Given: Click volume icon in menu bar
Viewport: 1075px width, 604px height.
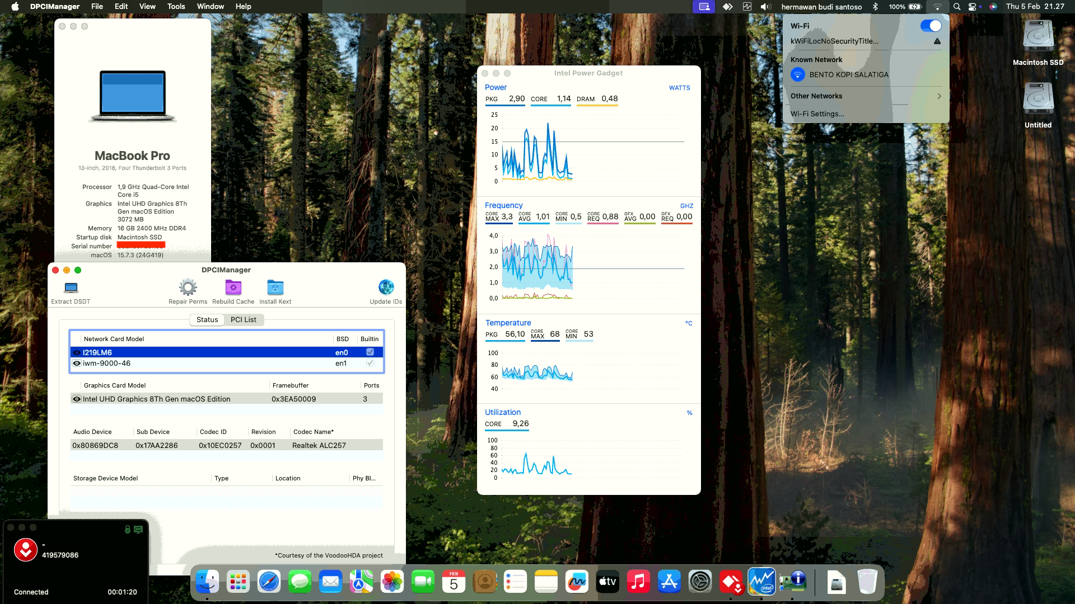Looking at the screenshot, I should pyautogui.click(x=765, y=7).
